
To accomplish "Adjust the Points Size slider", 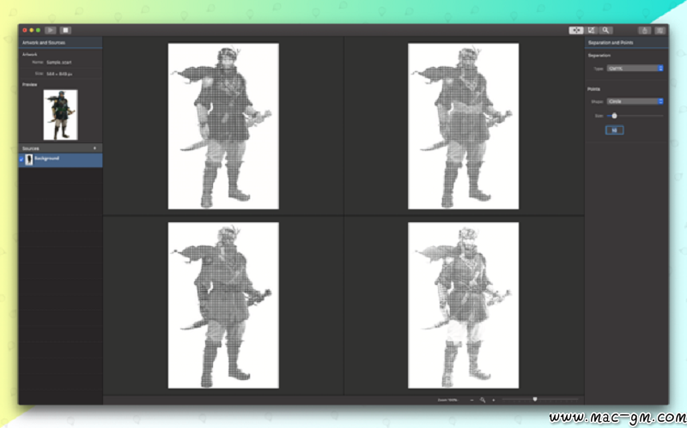I will pyautogui.click(x=614, y=116).
